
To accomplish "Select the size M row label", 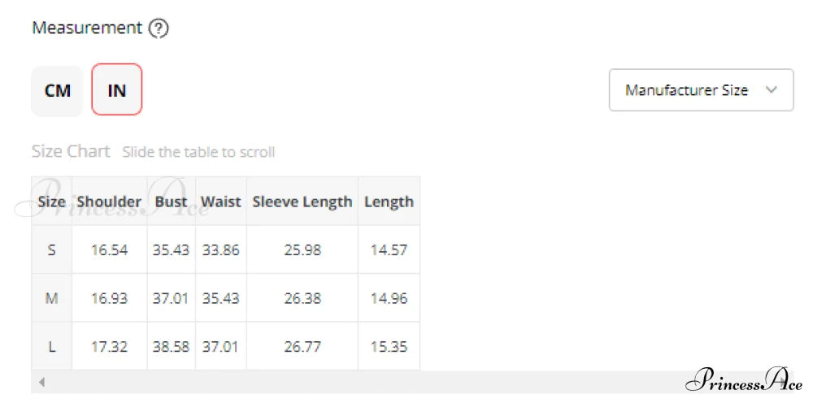I will (52, 298).
